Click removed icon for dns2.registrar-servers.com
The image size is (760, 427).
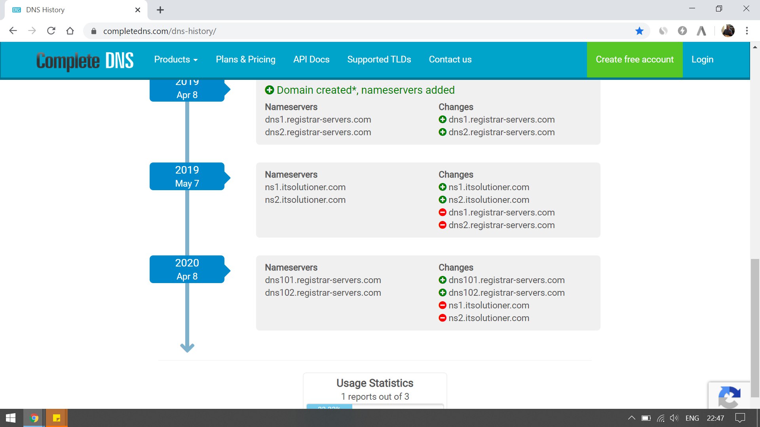coord(443,225)
